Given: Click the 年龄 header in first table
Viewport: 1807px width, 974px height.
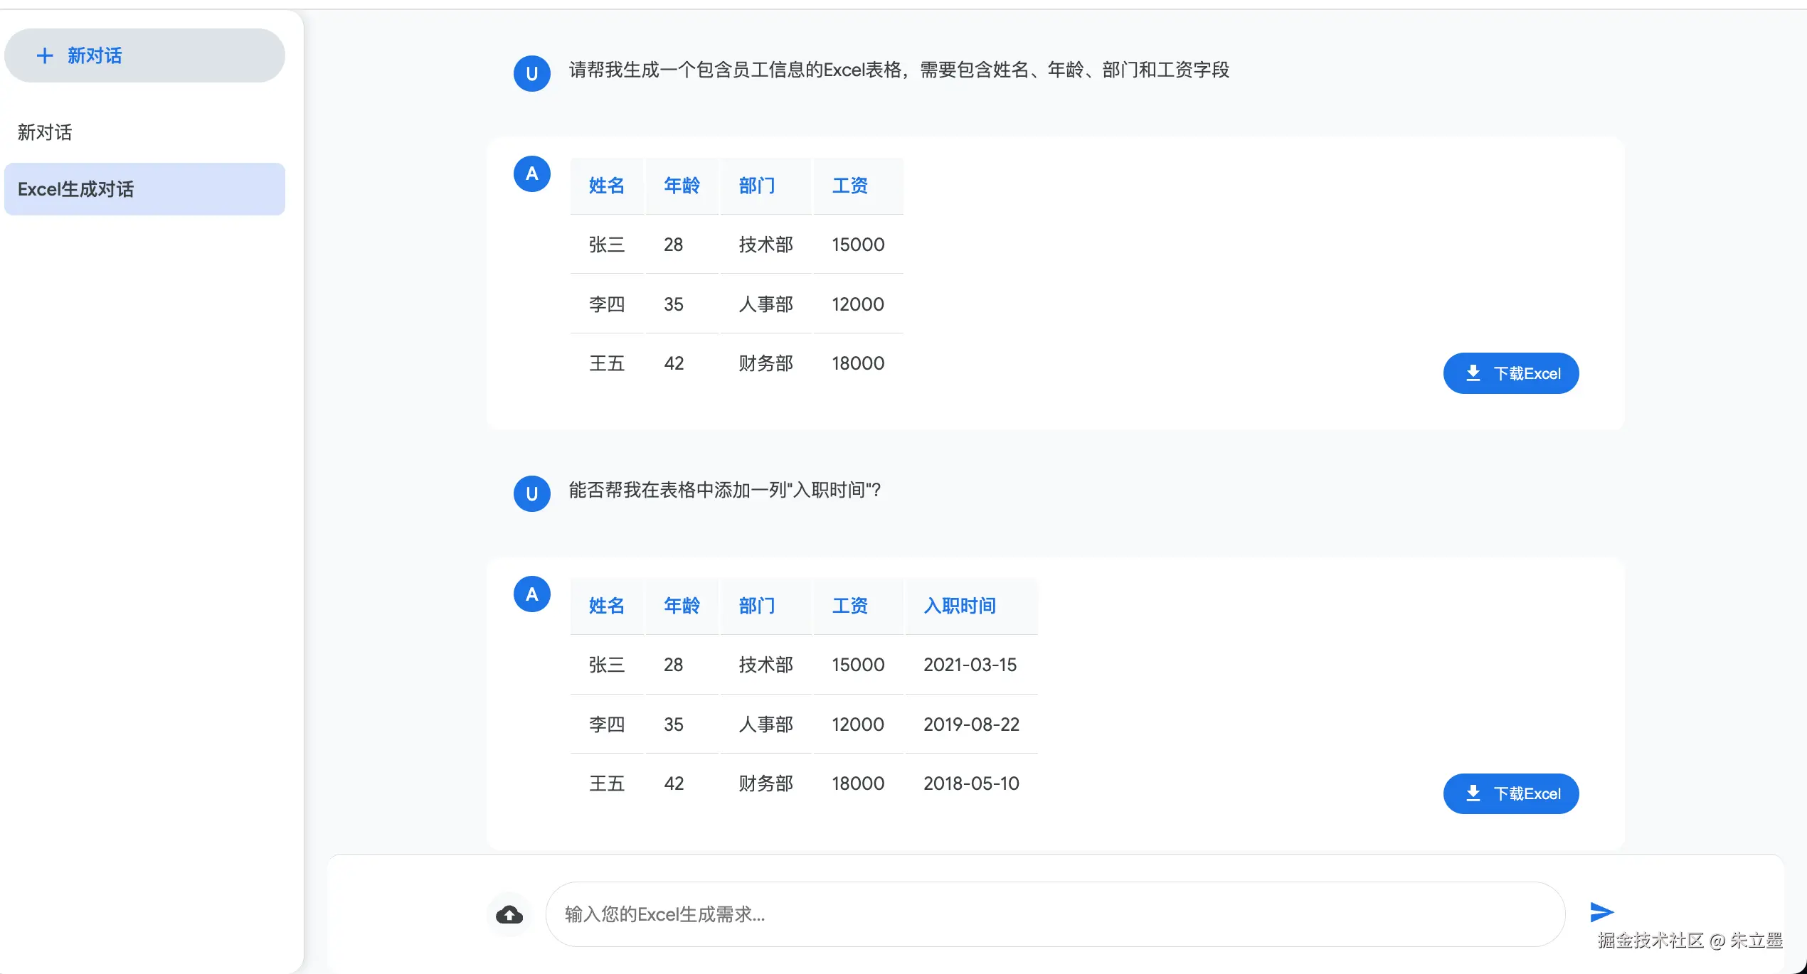Looking at the screenshot, I should coord(681,186).
